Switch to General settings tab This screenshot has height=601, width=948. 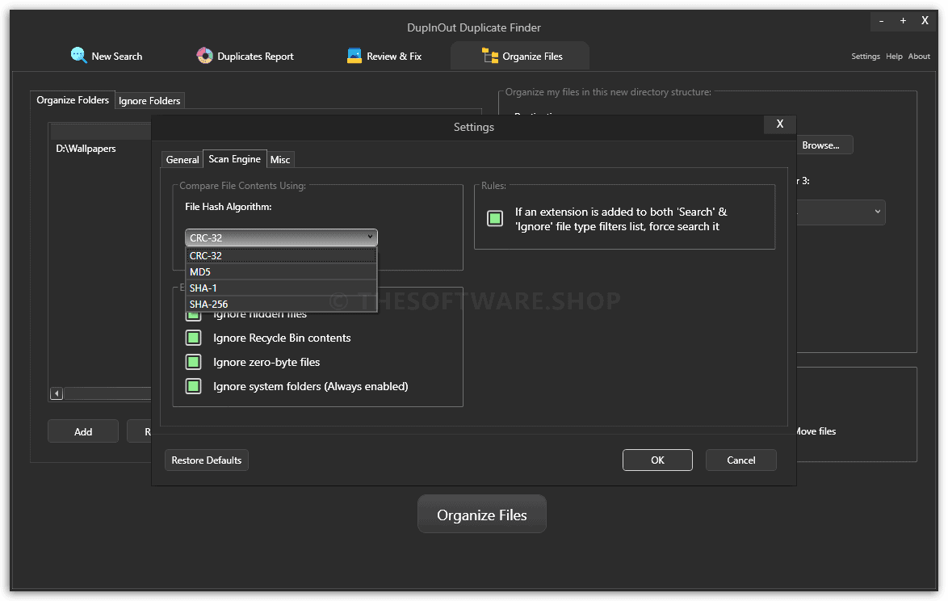pyautogui.click(x=182, y=160)
